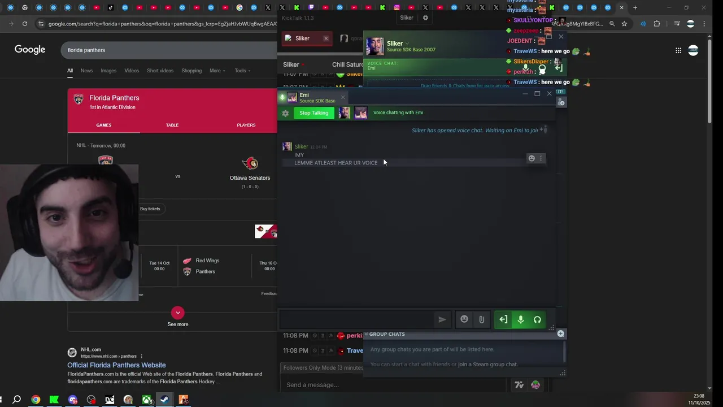
Task: Click the attach file paperclip icon
Action: 481,319
